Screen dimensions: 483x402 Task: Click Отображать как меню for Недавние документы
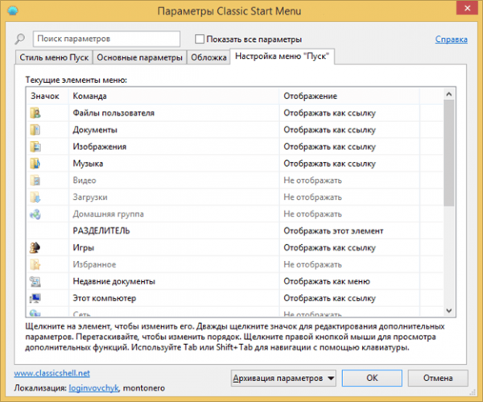coord(327,281)
